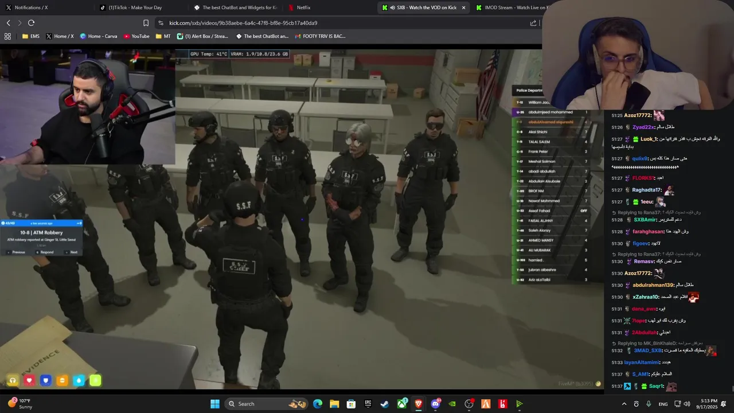Click username Luok_1 in chat
734x413 pixels.
649,139
